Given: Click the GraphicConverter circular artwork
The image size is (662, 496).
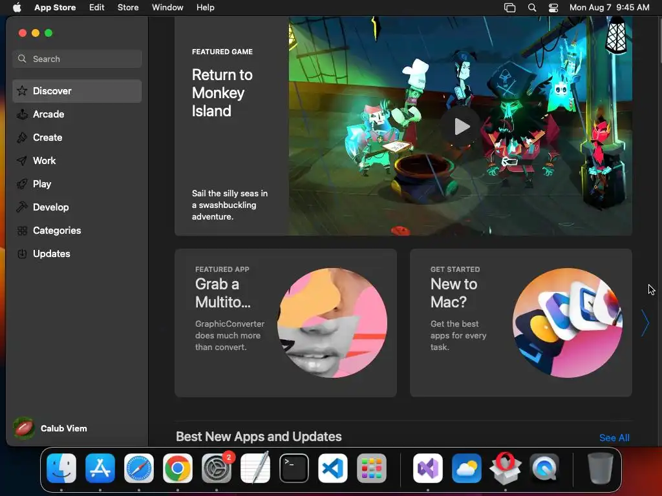Looking at the screenshot, I should click(332, 323).
